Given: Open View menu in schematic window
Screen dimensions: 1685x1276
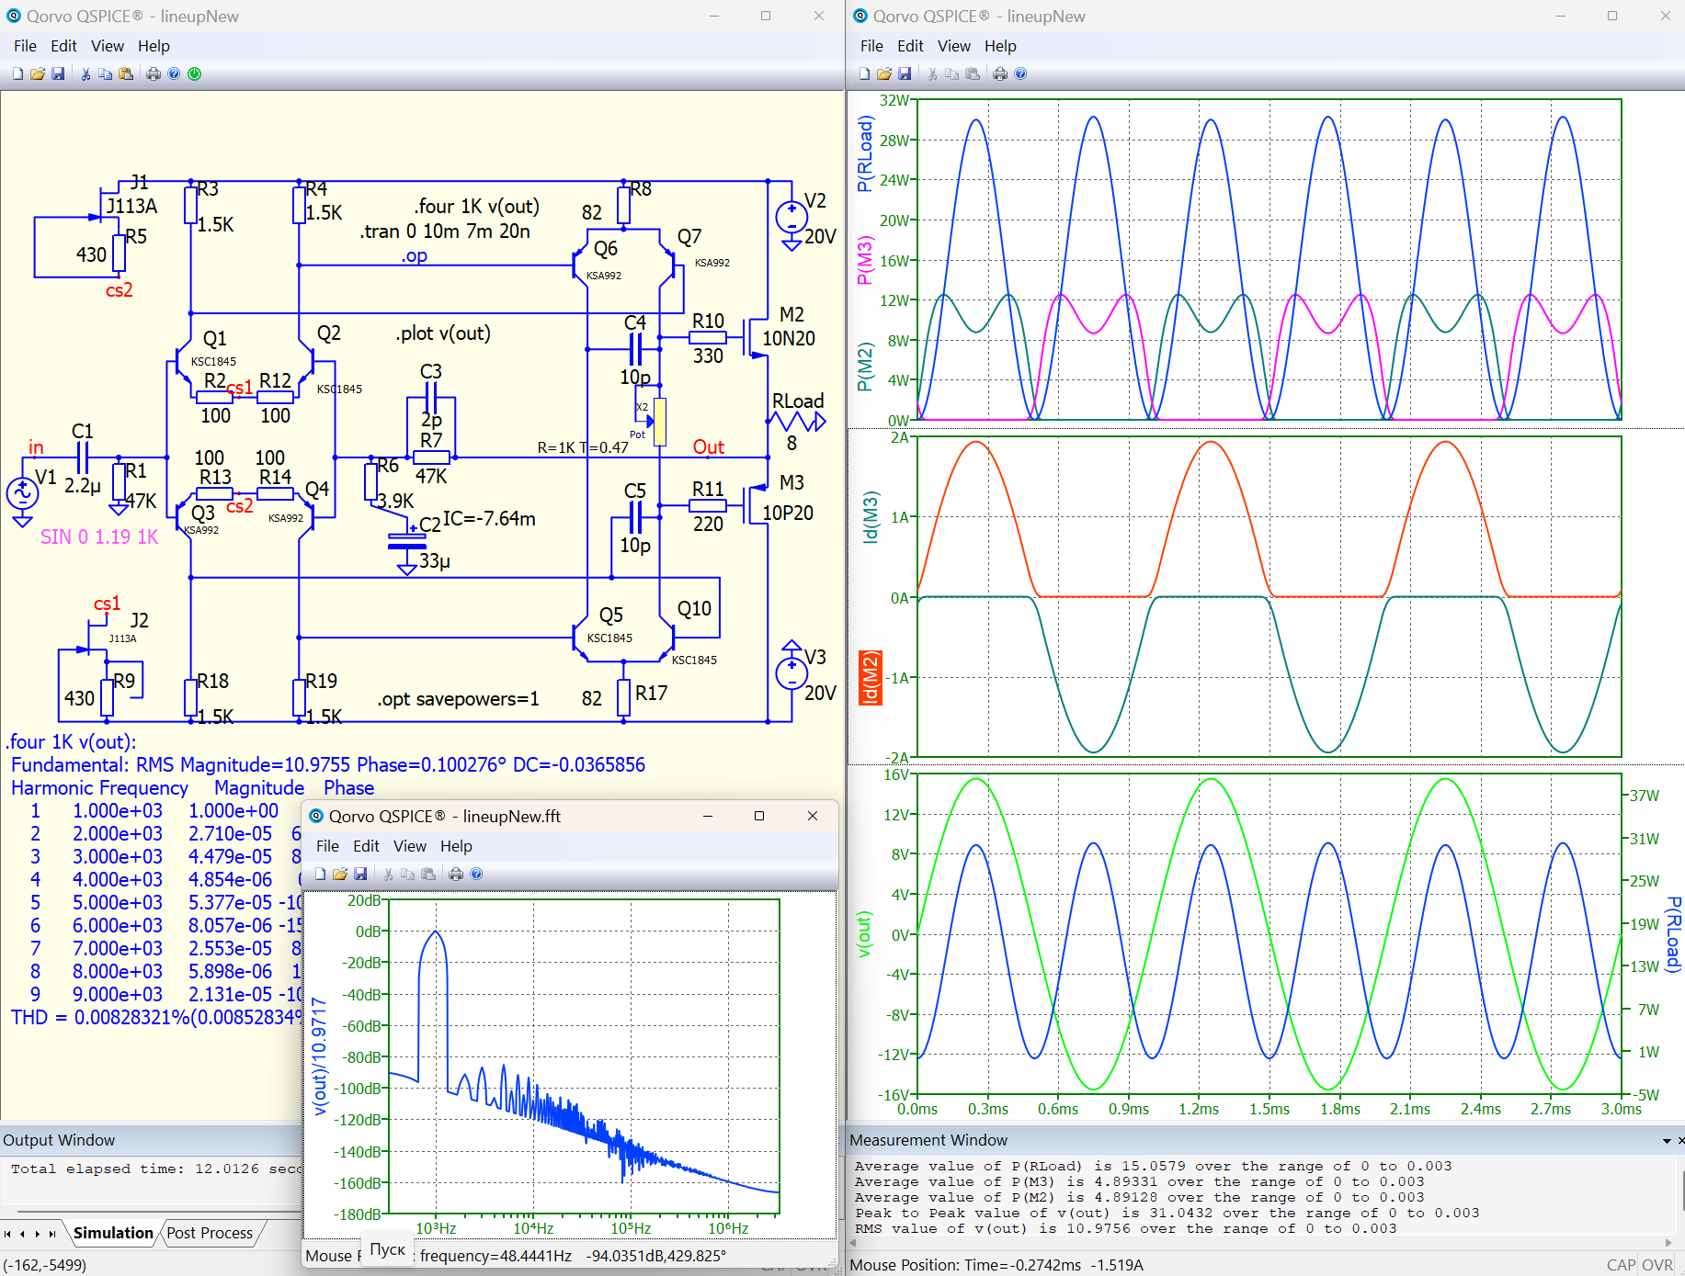Looking at the screenshot, I should coord(107,46).
